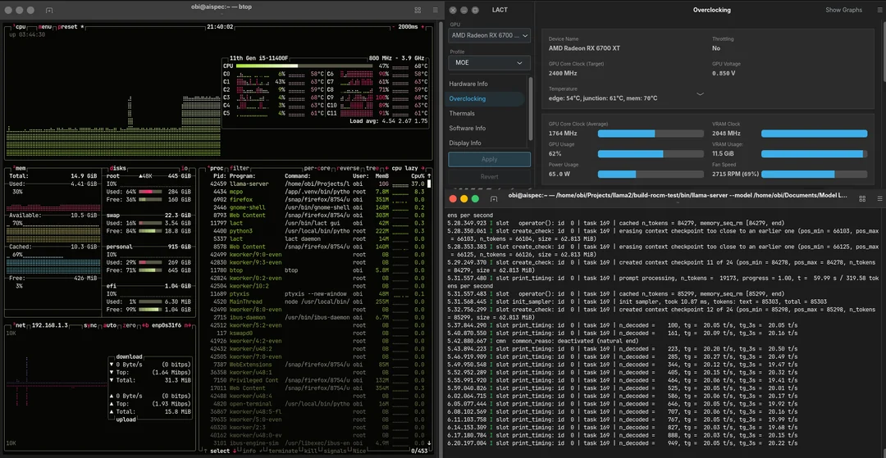Viewport: 886px width, 458px height.
Task: Toggle net sync scaling option
Action: [90, 325]
